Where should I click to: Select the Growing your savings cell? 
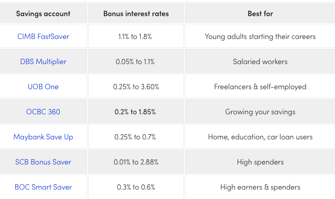[x=260, y=112]
